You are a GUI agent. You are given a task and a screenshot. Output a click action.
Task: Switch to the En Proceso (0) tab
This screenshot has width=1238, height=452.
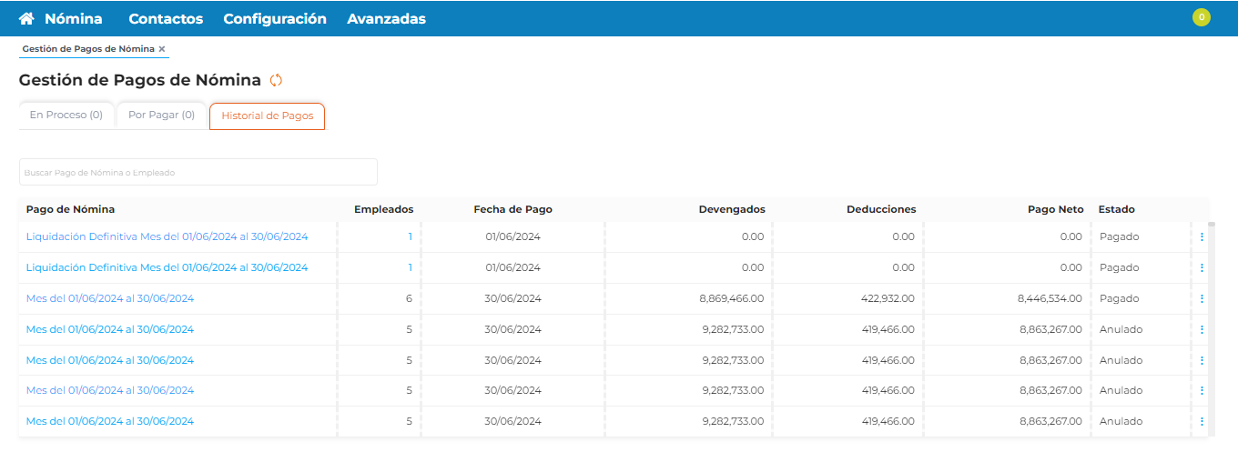point(66,116)
